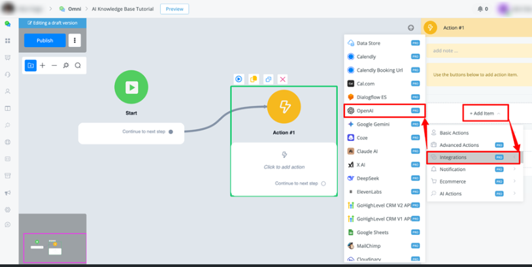This screenshot has width=532, height=267.
Task: Click the add note input field
Action: 477,50
